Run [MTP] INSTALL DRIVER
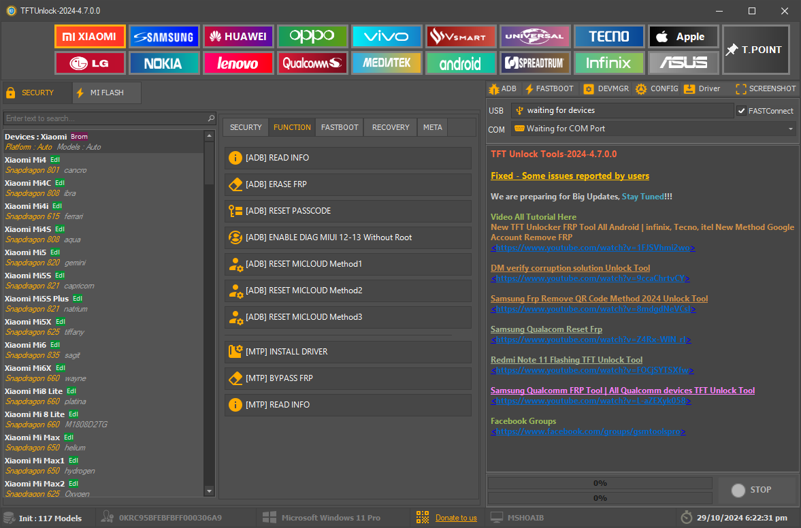 point(348,352)
